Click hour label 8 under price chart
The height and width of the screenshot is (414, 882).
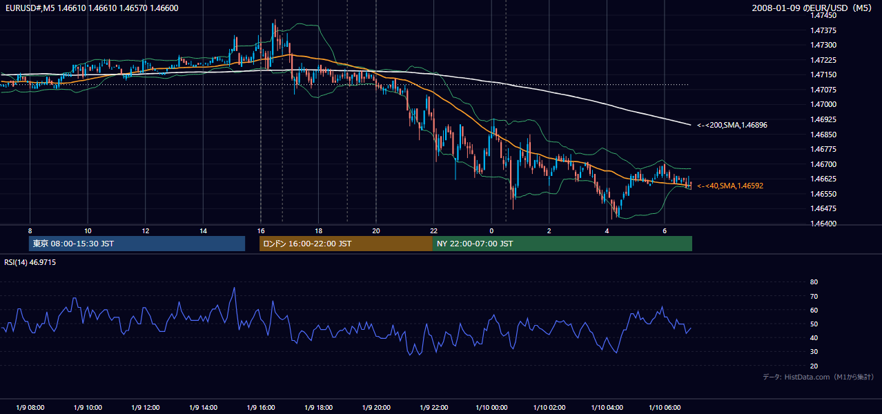[30, 230]
